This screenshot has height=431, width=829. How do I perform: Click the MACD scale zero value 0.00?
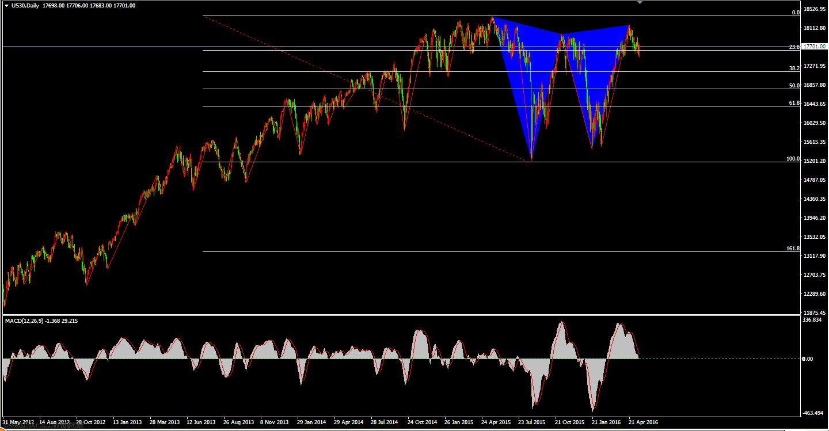[808, 359]
